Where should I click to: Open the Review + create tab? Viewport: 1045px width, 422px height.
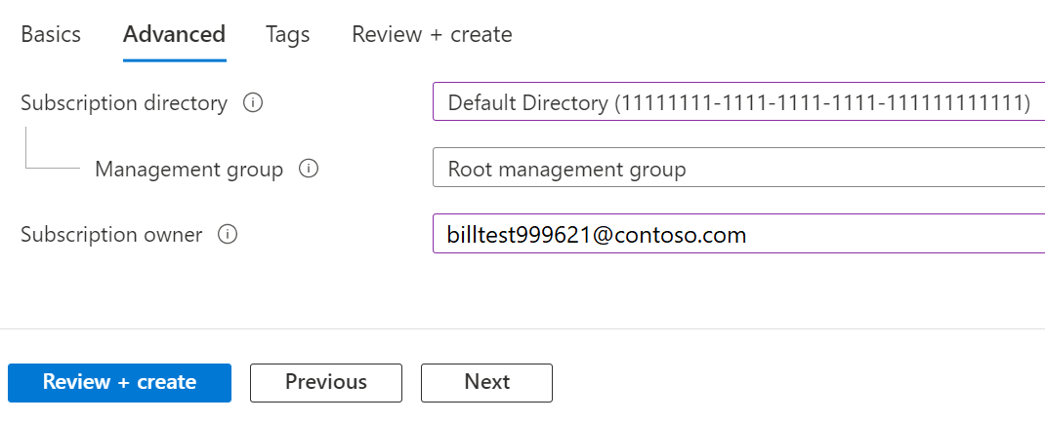pyautogui.click(x=432, y=34)
